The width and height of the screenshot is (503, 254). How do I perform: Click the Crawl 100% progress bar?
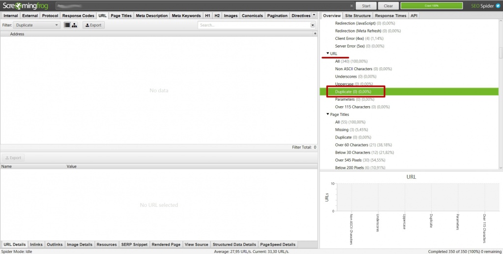click(431, 6)
